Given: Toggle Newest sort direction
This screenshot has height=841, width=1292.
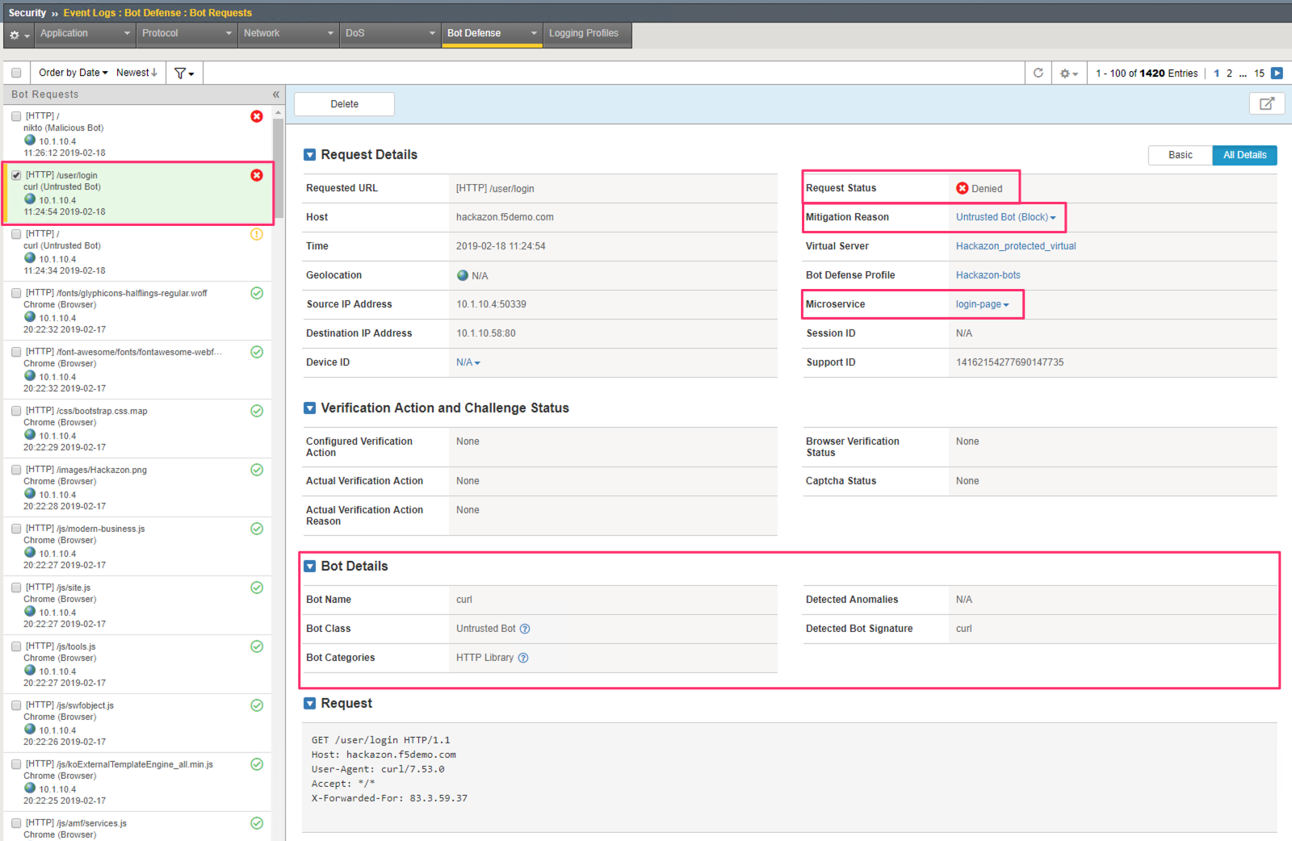Looking at the screenshot, I should (x=136, y=73).
